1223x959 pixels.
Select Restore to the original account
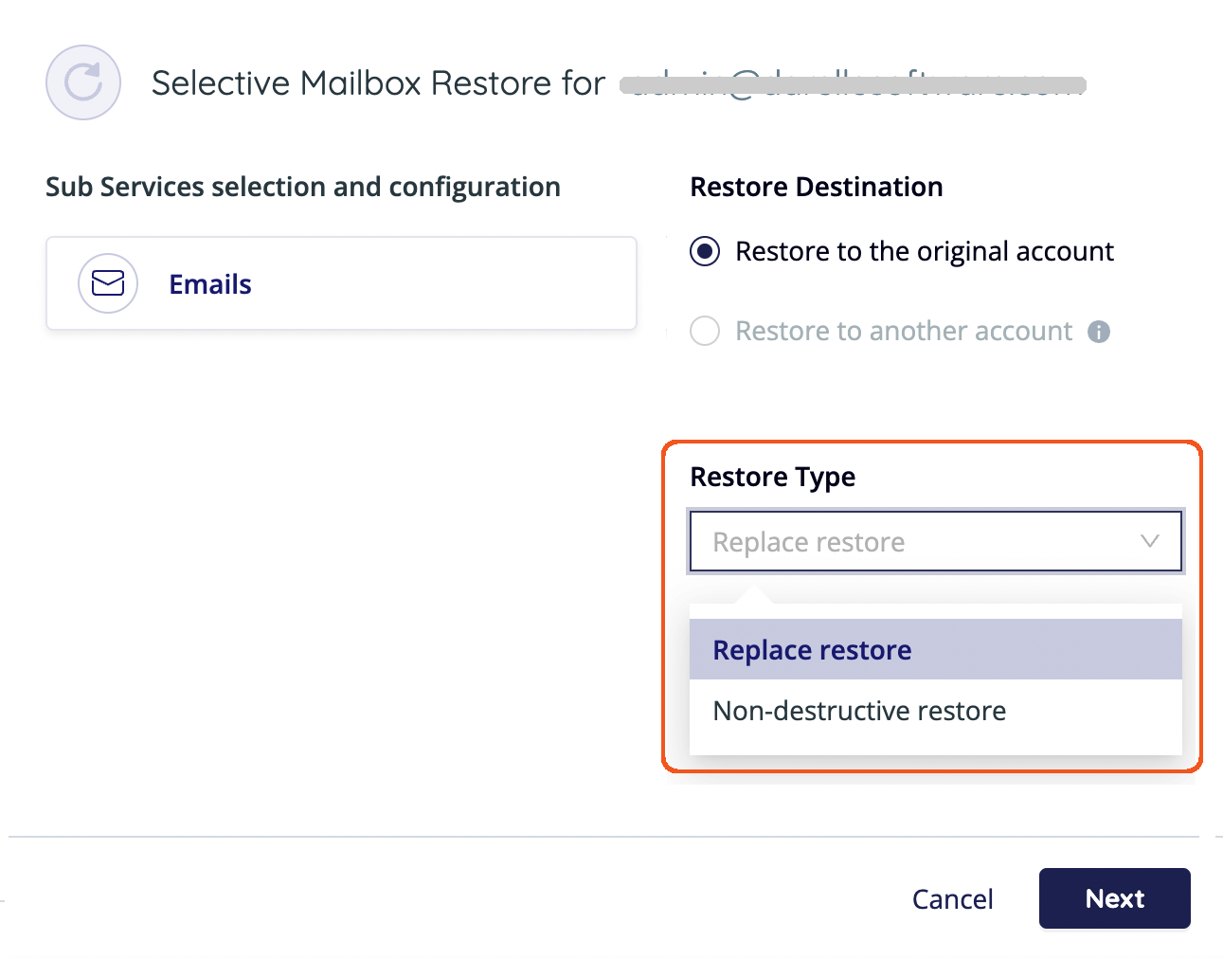tap(705, 251)
